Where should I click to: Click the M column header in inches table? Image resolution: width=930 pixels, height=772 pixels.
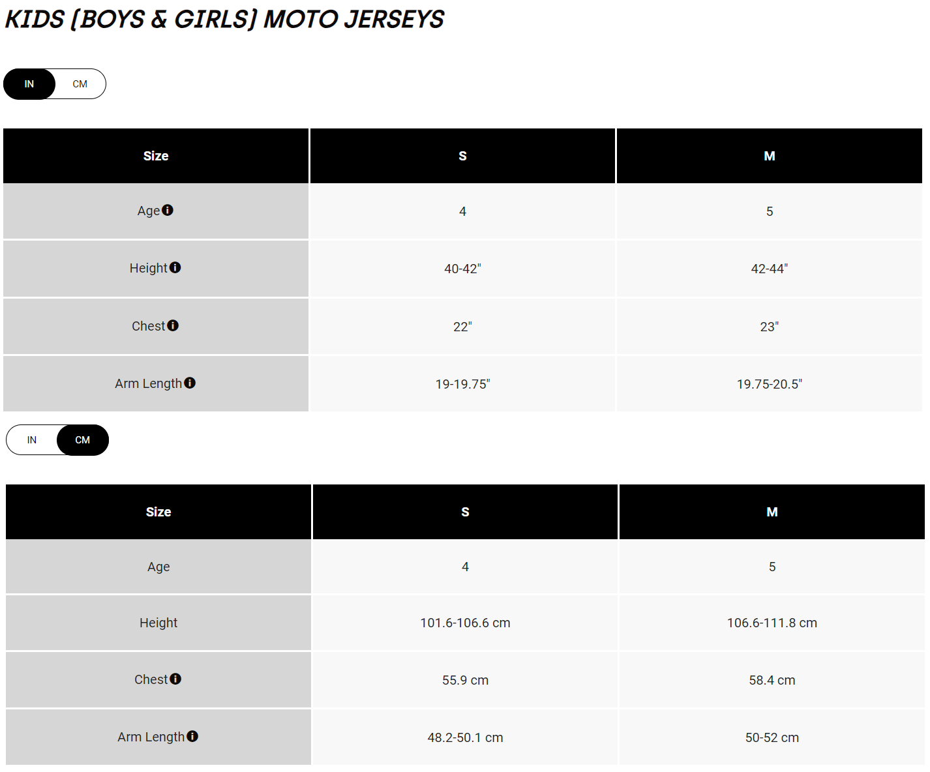pyautogui.click(x=770, y=156)
